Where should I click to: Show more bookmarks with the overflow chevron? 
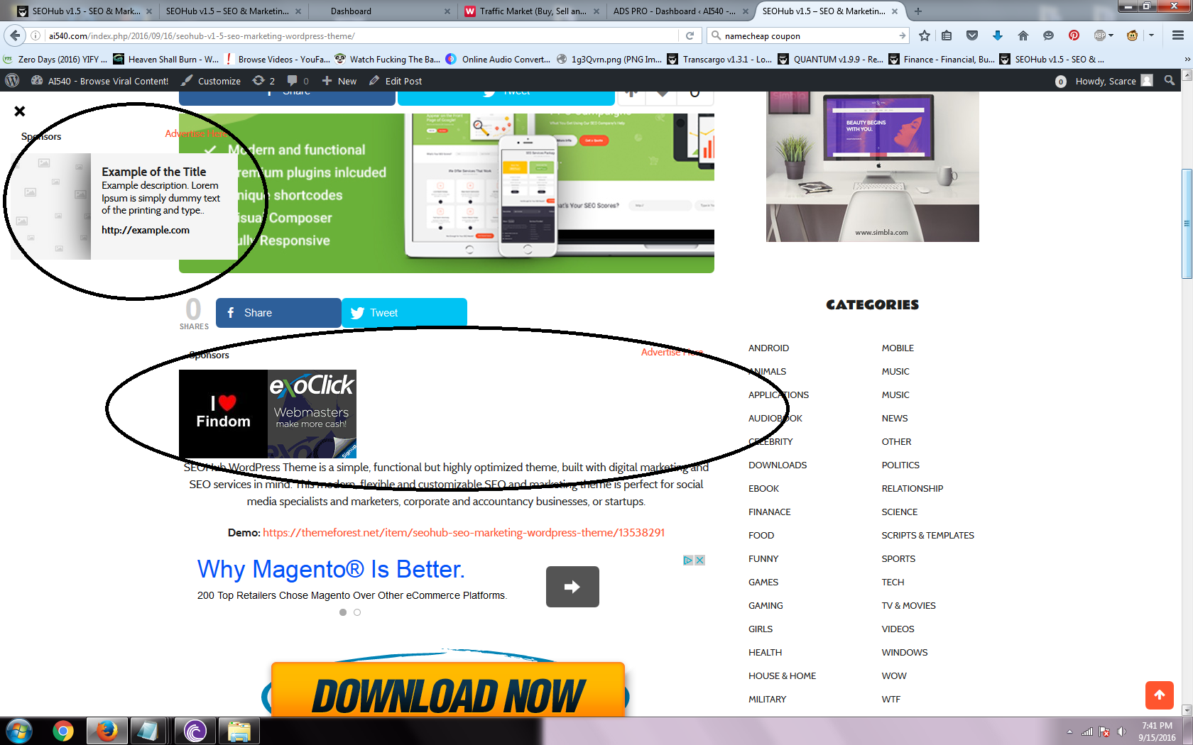point(1187,59)
